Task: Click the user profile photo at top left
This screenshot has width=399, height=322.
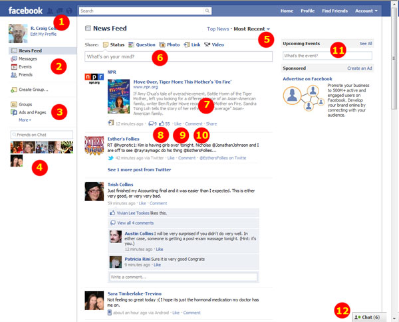Action: coord(18,33)
